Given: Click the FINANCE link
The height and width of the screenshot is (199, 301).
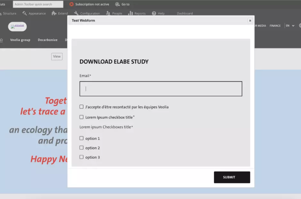Looking at the screenshot, I should pos(275,26).
